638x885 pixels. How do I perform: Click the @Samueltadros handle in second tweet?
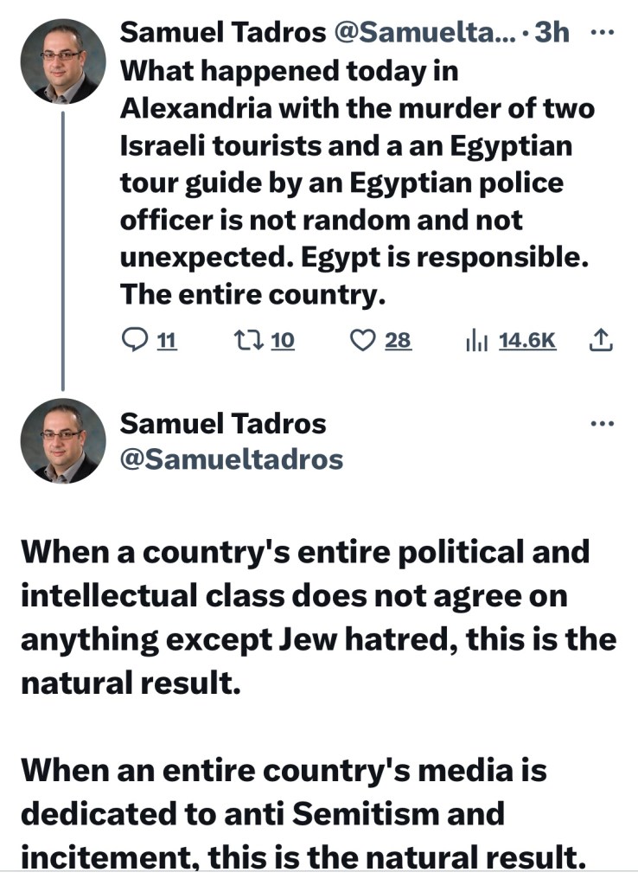coord(231,459)
